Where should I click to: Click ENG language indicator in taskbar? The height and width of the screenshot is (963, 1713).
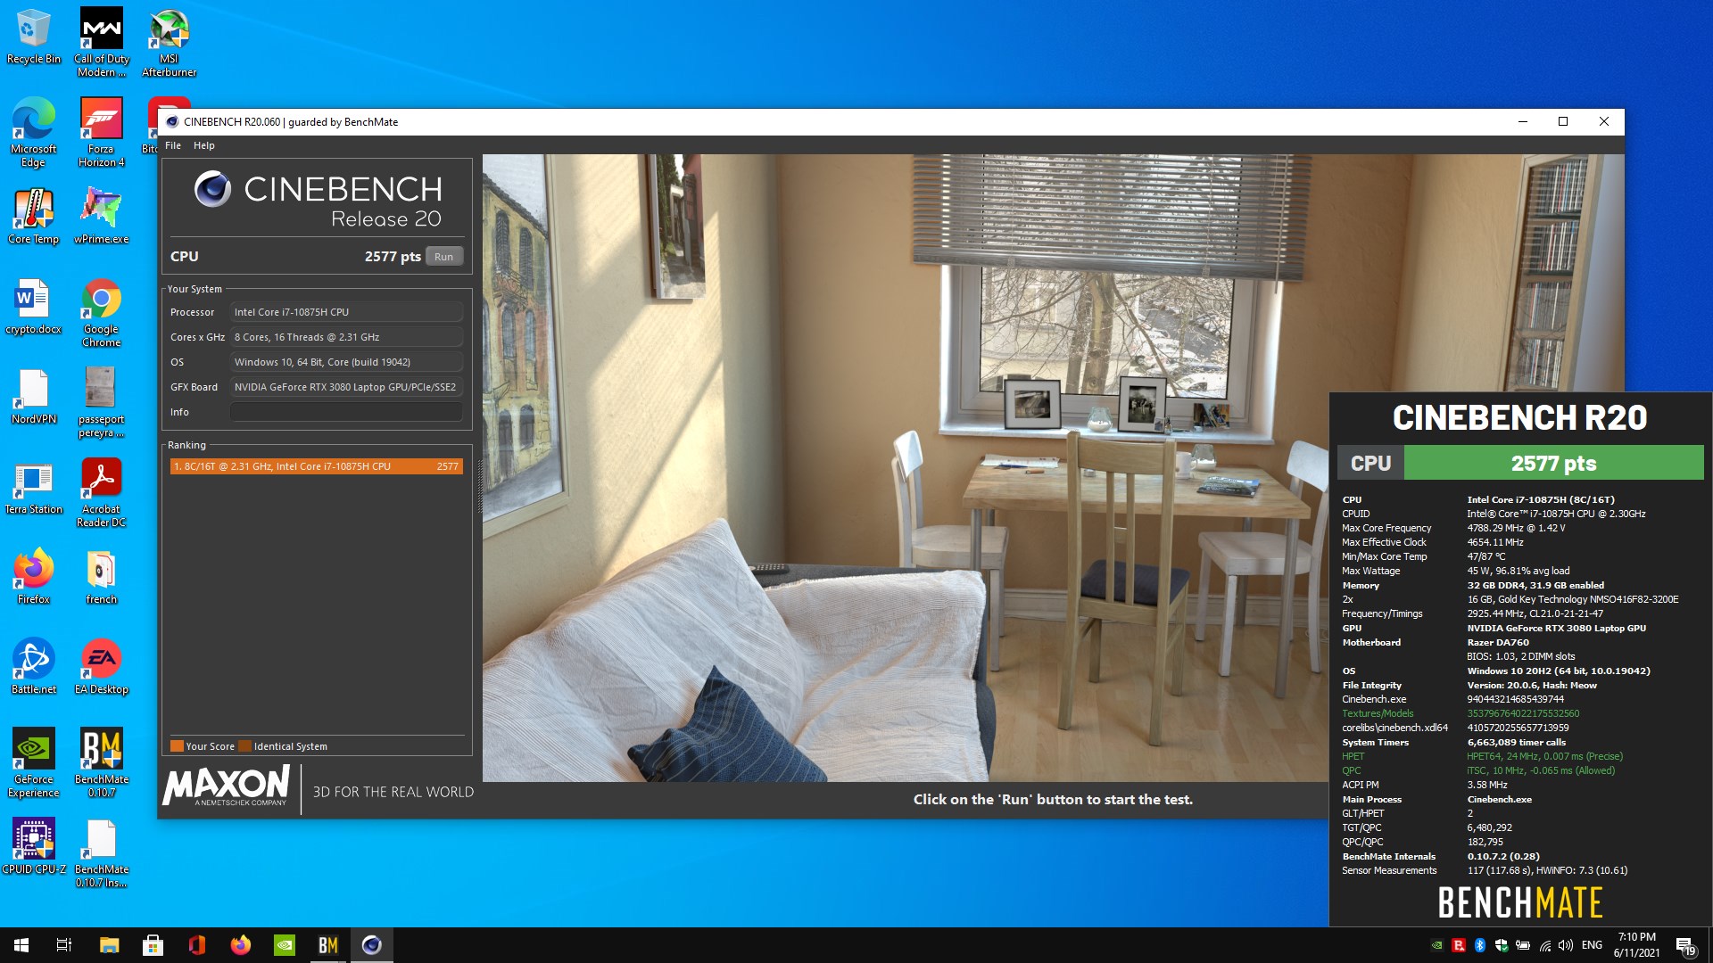(x=1592, y=945)
